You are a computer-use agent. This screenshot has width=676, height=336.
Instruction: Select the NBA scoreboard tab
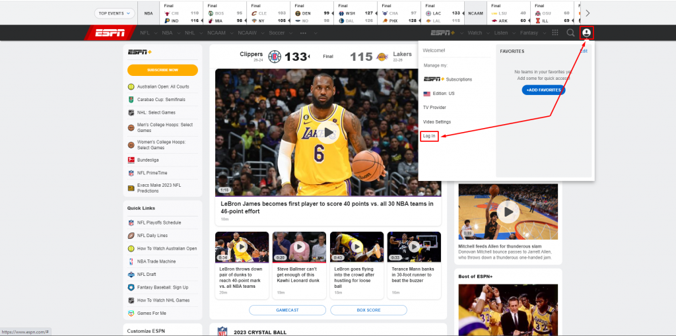(x=149, y=13)
